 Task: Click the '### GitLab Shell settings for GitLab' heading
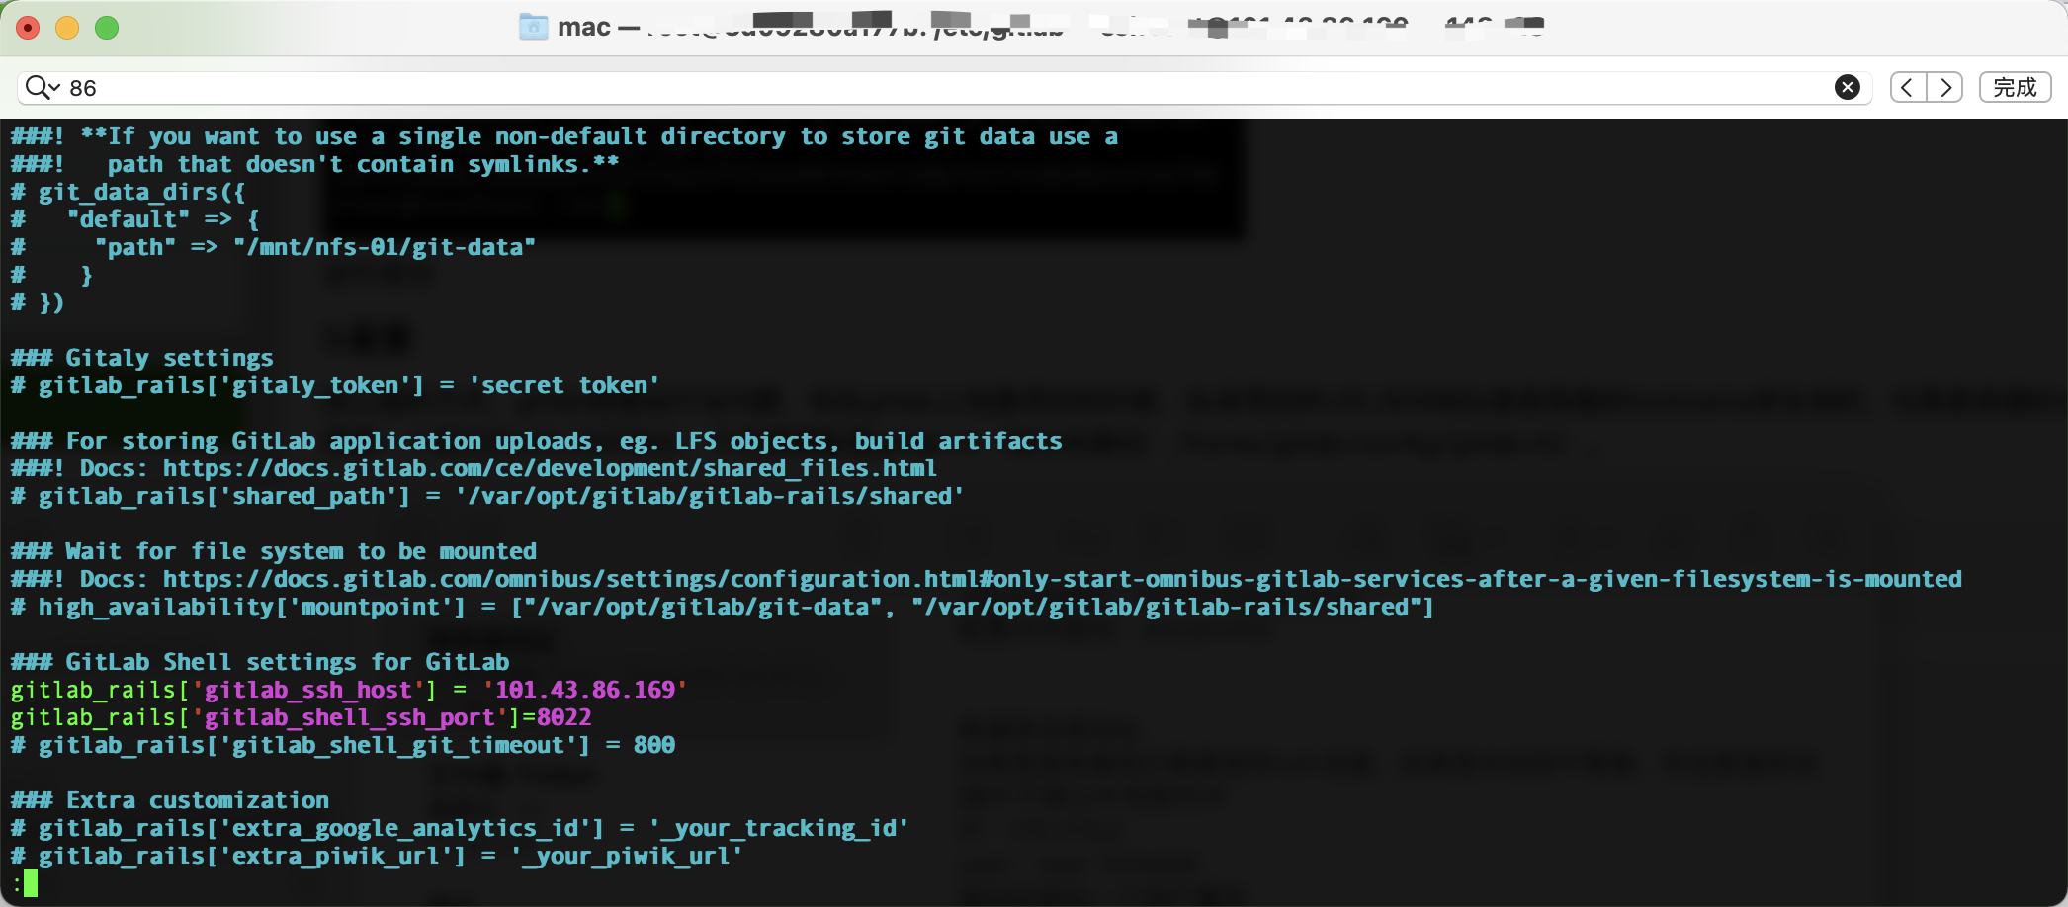click(260, 662)
